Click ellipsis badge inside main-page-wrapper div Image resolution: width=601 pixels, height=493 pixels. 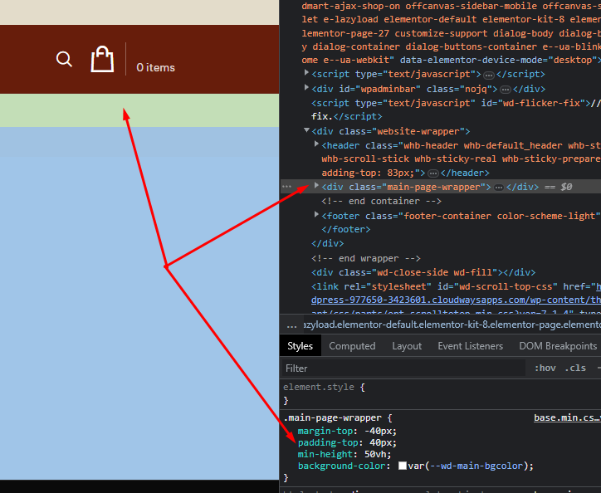point(499,188)
